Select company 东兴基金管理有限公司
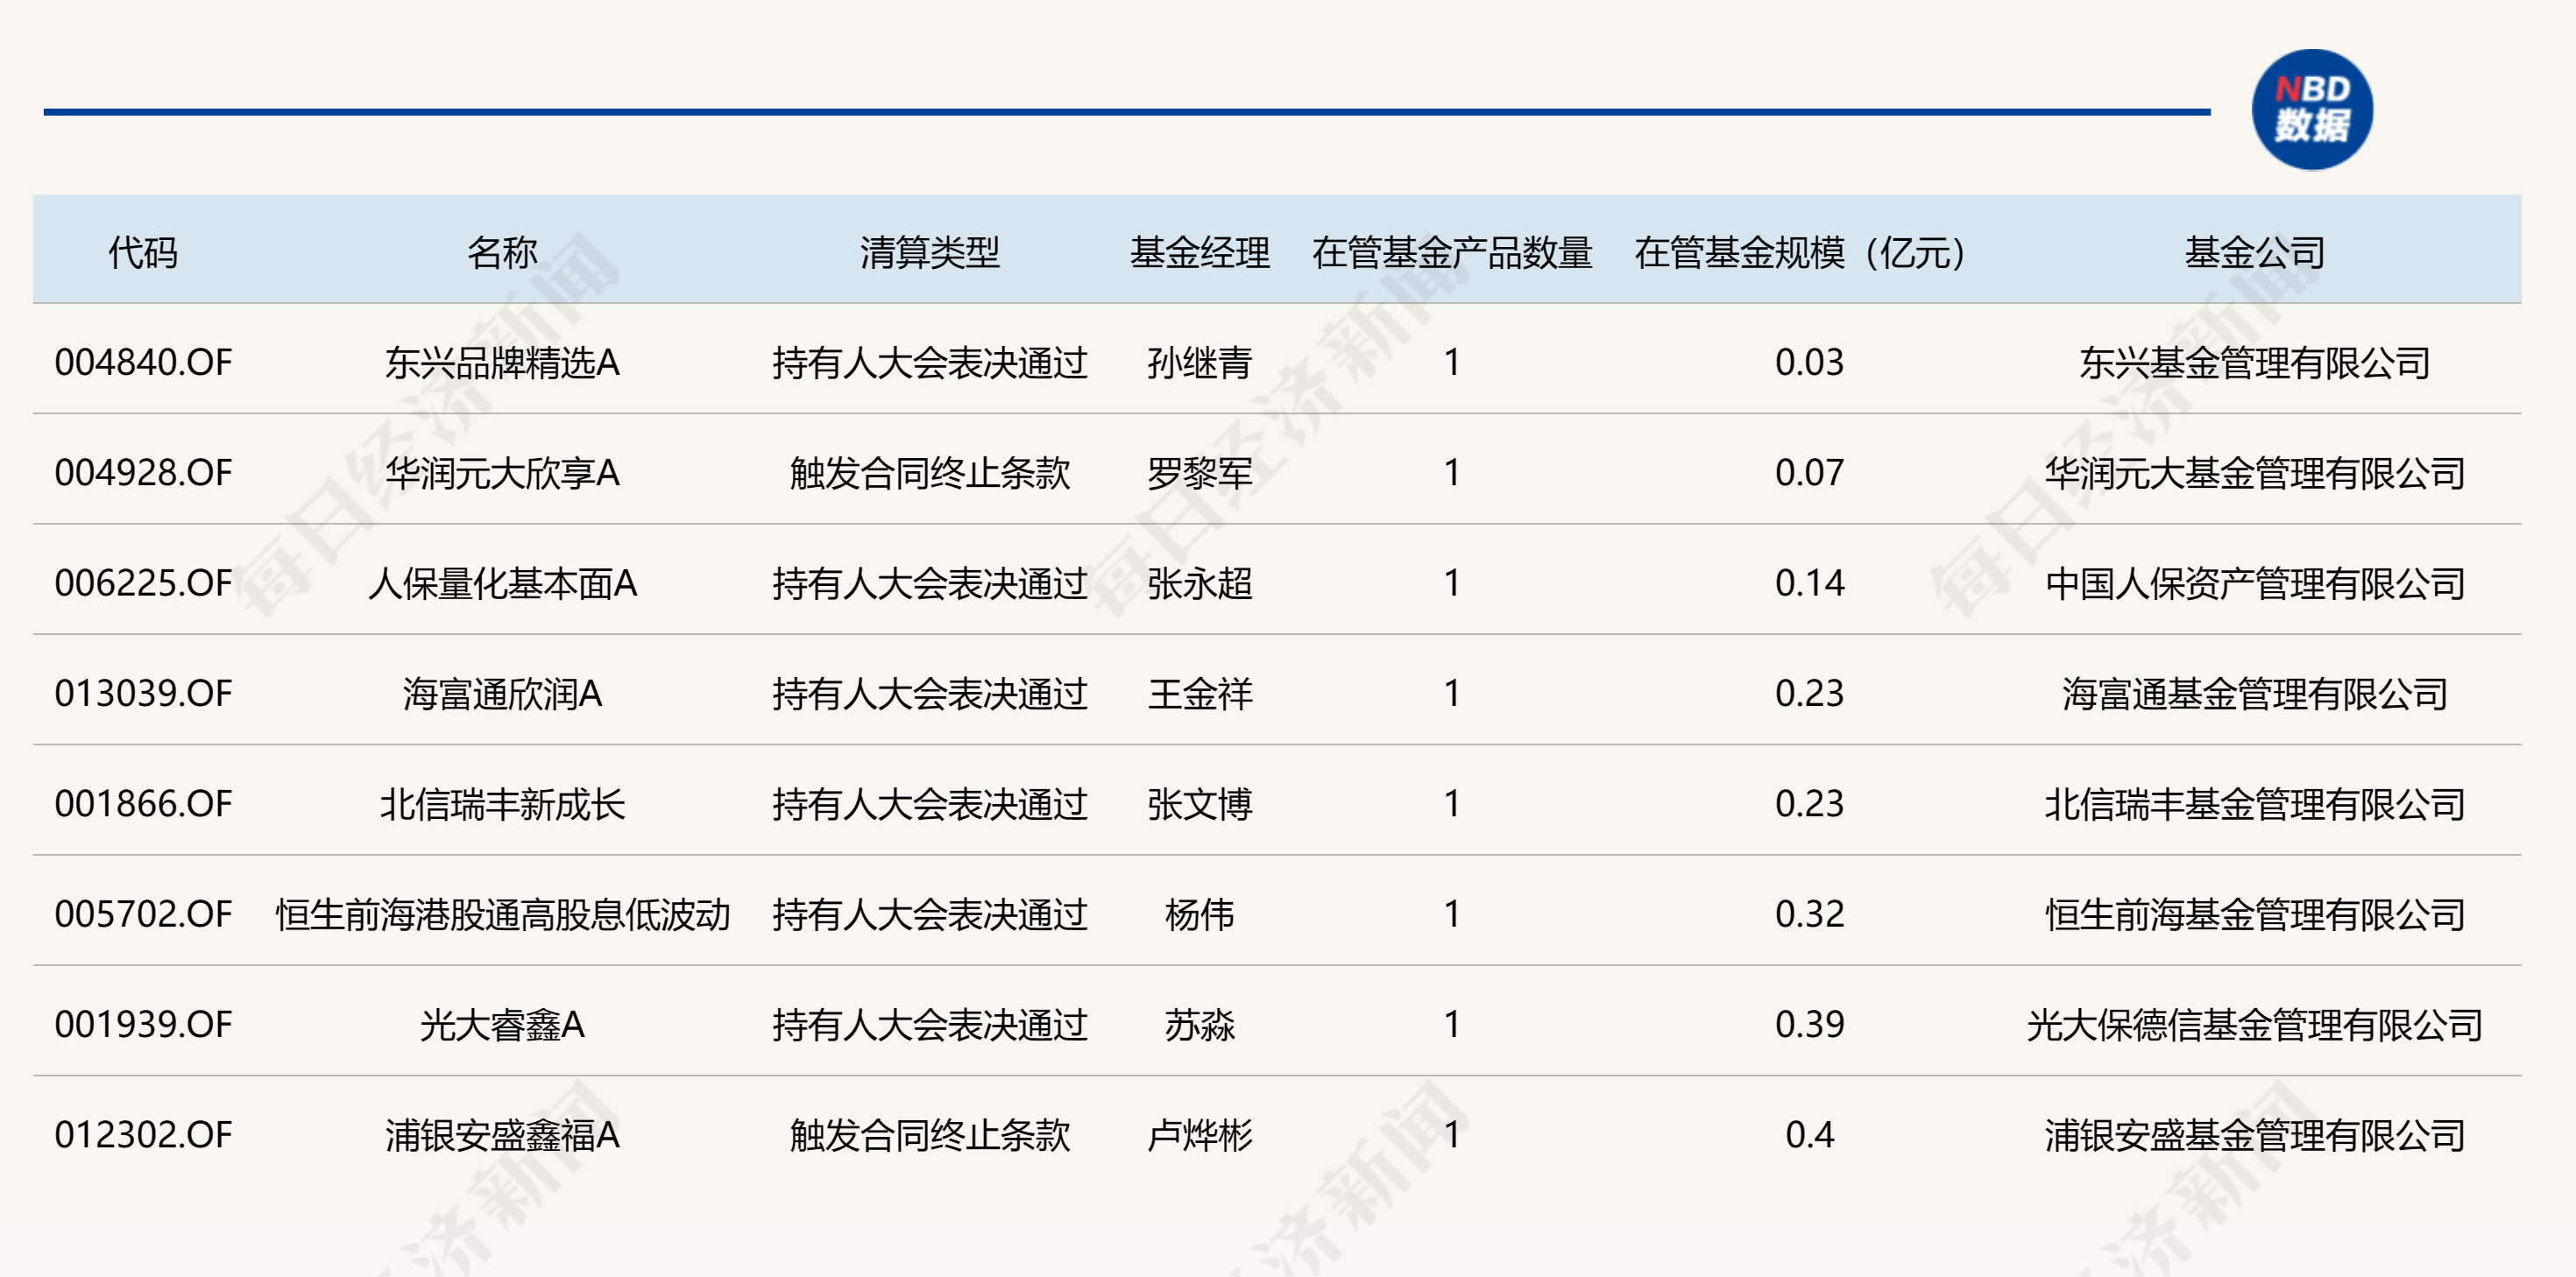 pyautogui.click(x=2255, y=362)
